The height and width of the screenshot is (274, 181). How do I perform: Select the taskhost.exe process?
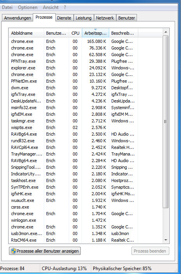tap(85, 181)
